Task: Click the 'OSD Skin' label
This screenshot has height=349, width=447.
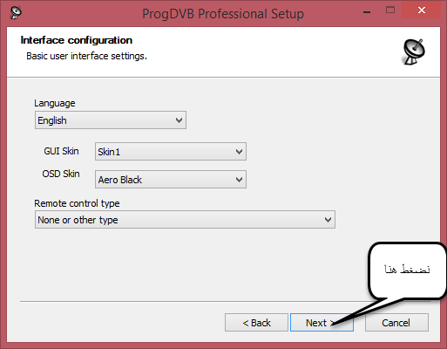Action: (61, 174)
